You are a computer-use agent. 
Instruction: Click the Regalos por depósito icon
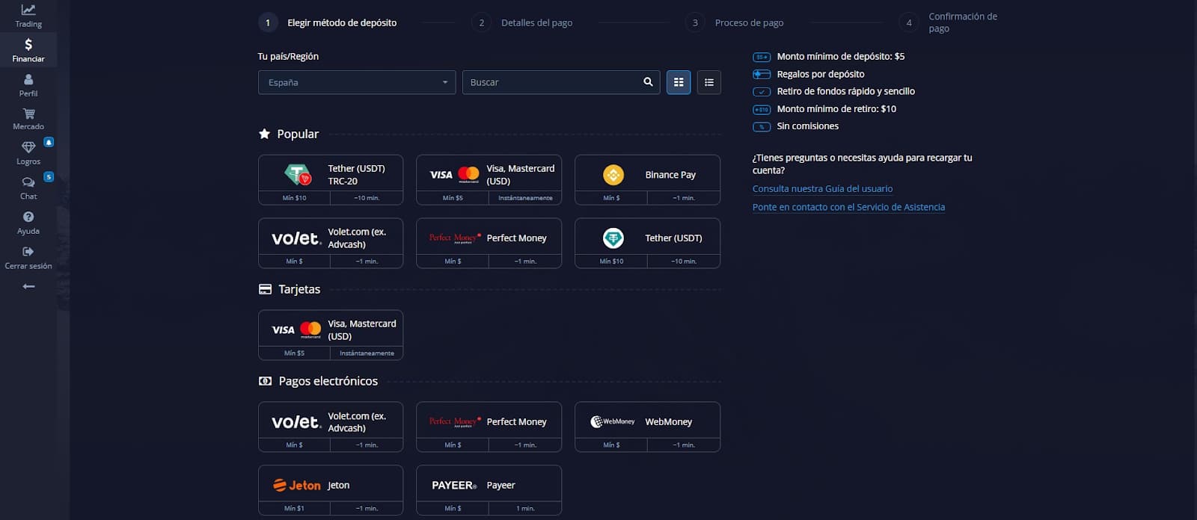click(x=762, y=74)
